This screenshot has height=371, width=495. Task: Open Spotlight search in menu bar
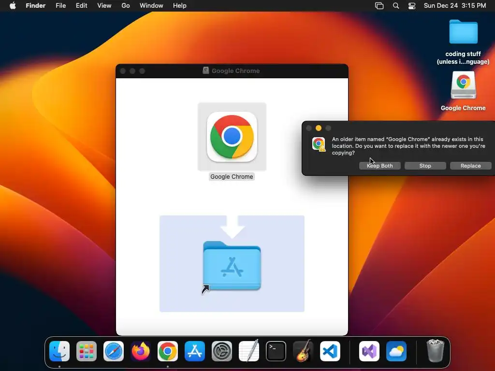click(396, 6)
